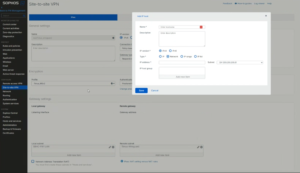Open Rules and policies in sidebar
Image resolution: width=300 pixels, height=173 pixels.
click(11, 46)
